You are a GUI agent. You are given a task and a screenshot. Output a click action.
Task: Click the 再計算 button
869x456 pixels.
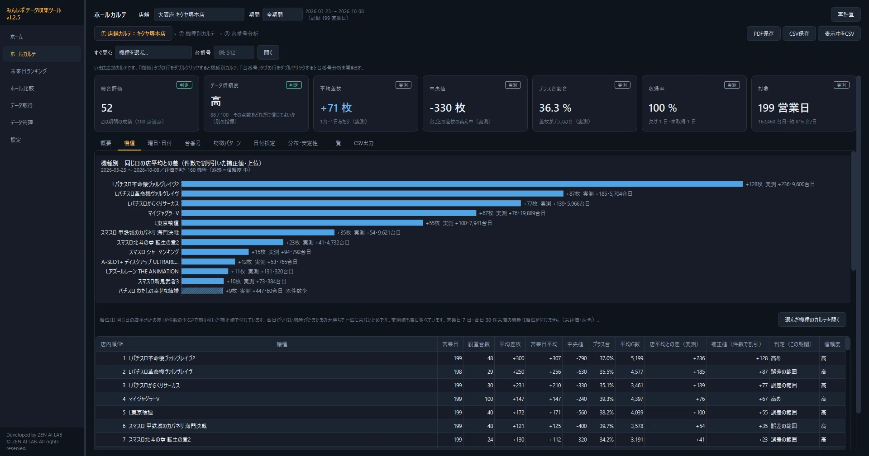(845, 14)
